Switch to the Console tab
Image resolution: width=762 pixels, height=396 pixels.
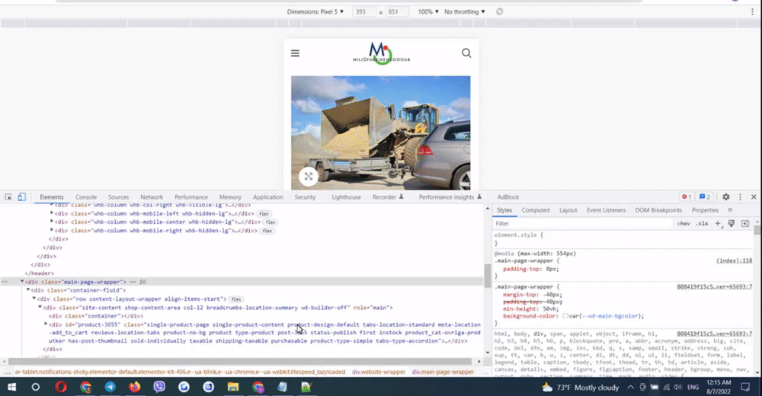(86, 196)
